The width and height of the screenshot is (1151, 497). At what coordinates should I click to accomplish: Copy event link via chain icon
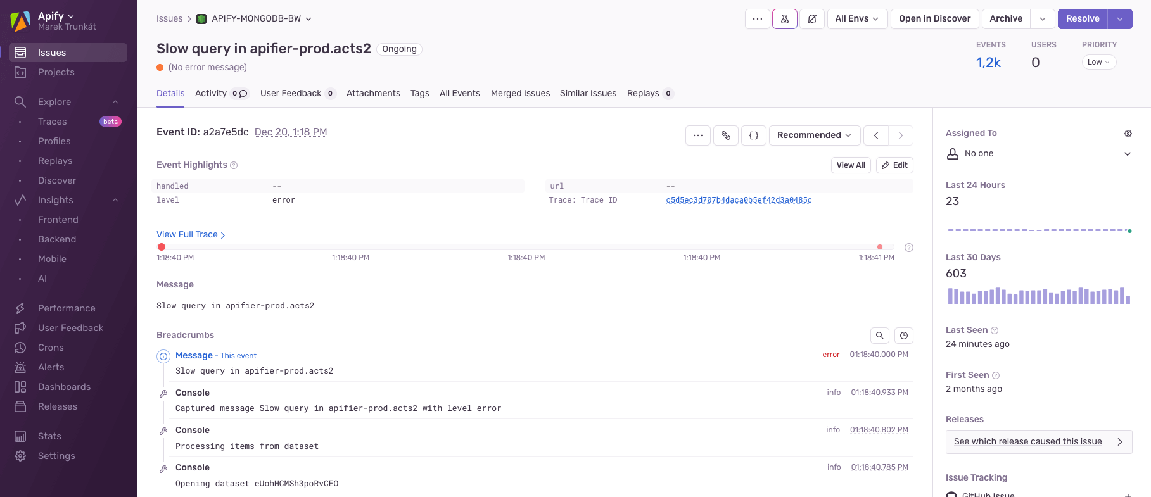(x=726, y=135)
